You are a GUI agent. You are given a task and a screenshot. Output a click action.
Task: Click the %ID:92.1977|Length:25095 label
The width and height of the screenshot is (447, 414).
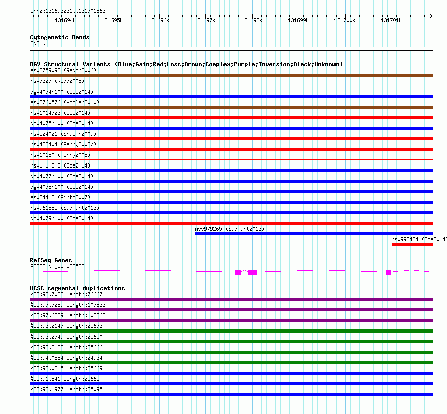[x=66, y=390]
